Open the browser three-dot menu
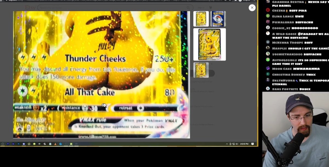 coord(254,1)
